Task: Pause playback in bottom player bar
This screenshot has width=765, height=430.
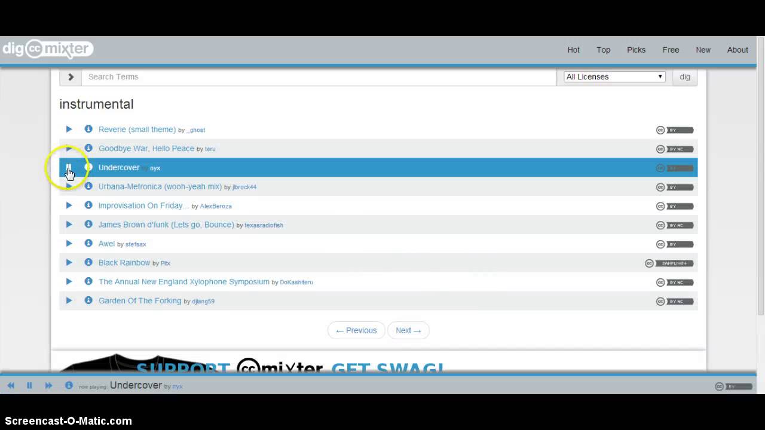Action: [29, 386]
